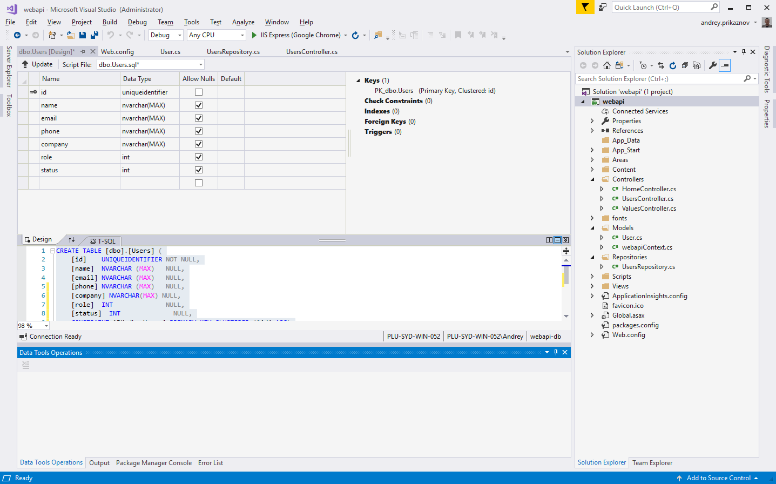Select UsersRepository.cs in Solution Explorer
The image size is (776, 484).
tap(648, 267)
